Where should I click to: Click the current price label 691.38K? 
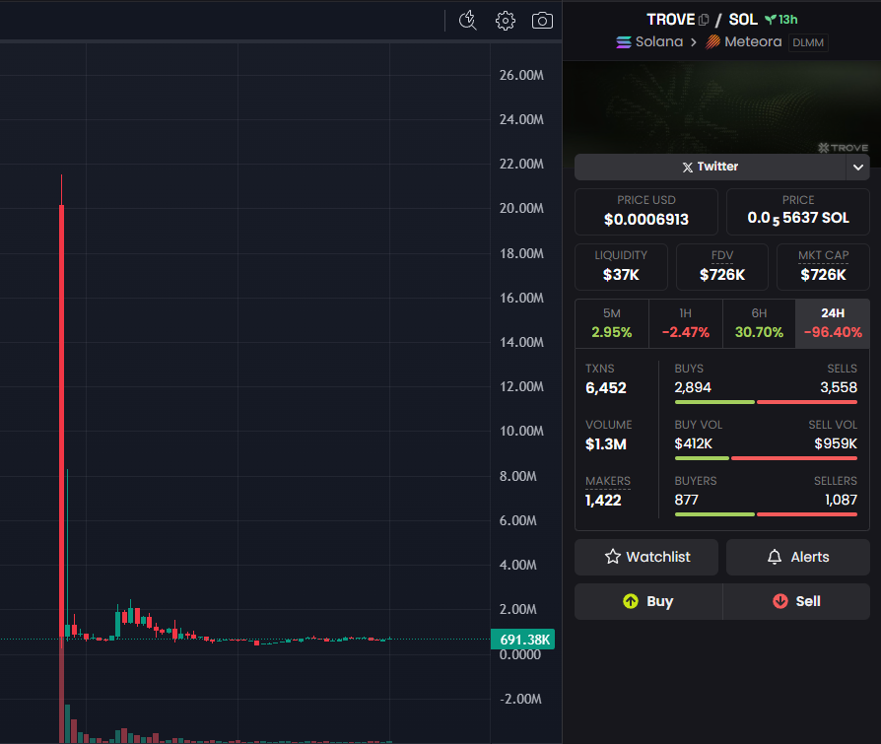click(x=522, y=640)
